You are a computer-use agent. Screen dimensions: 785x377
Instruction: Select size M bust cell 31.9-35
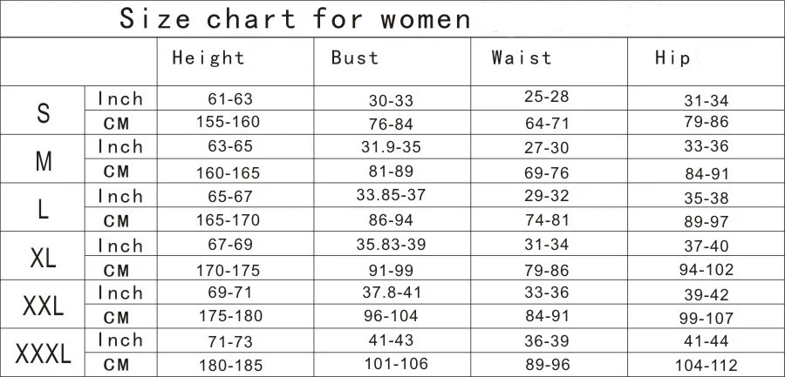pos(391,147)
